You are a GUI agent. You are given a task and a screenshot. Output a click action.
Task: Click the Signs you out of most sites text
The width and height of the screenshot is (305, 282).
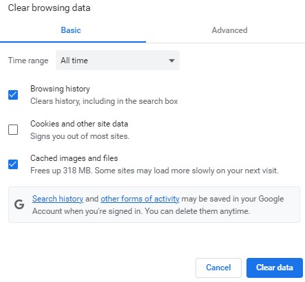point(80,136)
